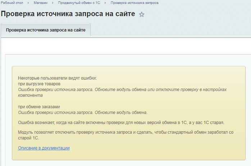
Task: Click paragraph starting with Ошибка возникает
Action: [121, 123]
